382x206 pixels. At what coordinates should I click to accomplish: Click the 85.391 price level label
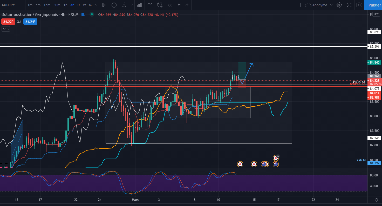(374, 46)
